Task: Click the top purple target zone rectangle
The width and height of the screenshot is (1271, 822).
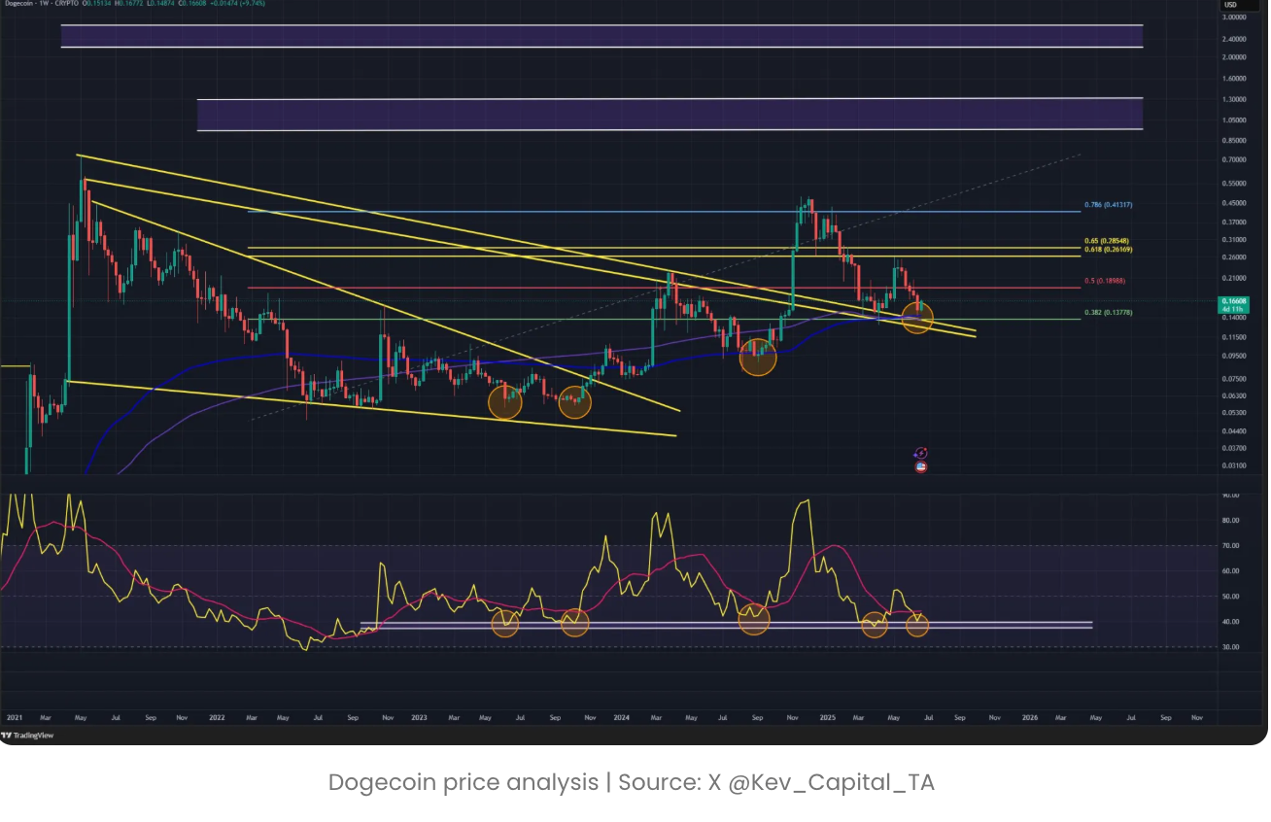Action: tap(601, 36)
